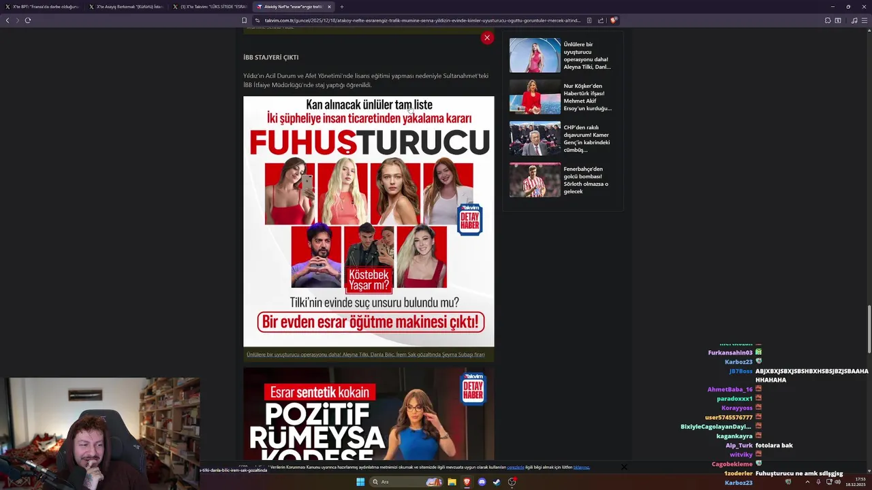This screenshot has width=872, height=490.
Task: Open site settings icon beside takvim.com.tr URL
Action: (x=258, y=20)
